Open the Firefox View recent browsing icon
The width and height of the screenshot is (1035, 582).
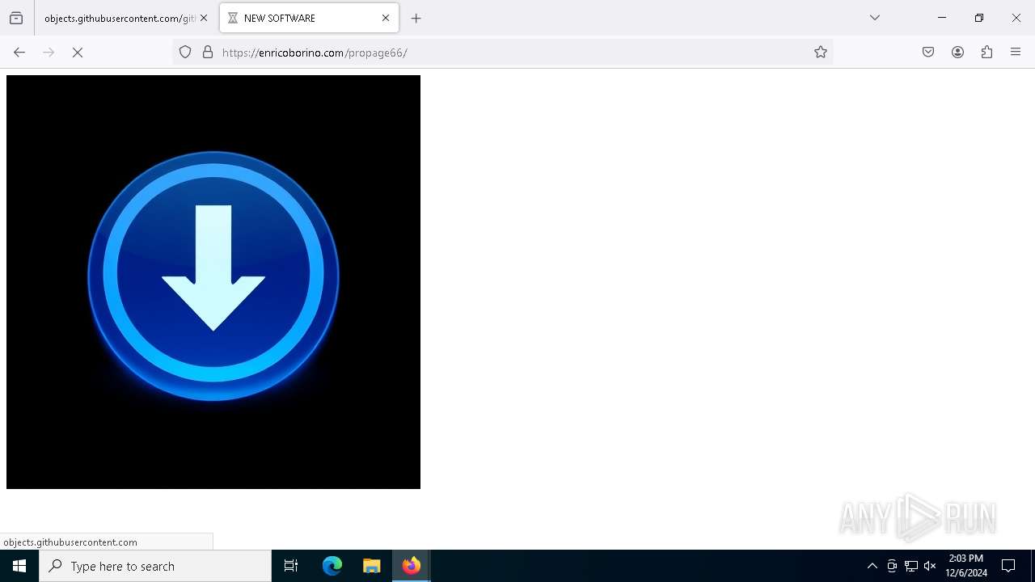click(x=16, y=18)
